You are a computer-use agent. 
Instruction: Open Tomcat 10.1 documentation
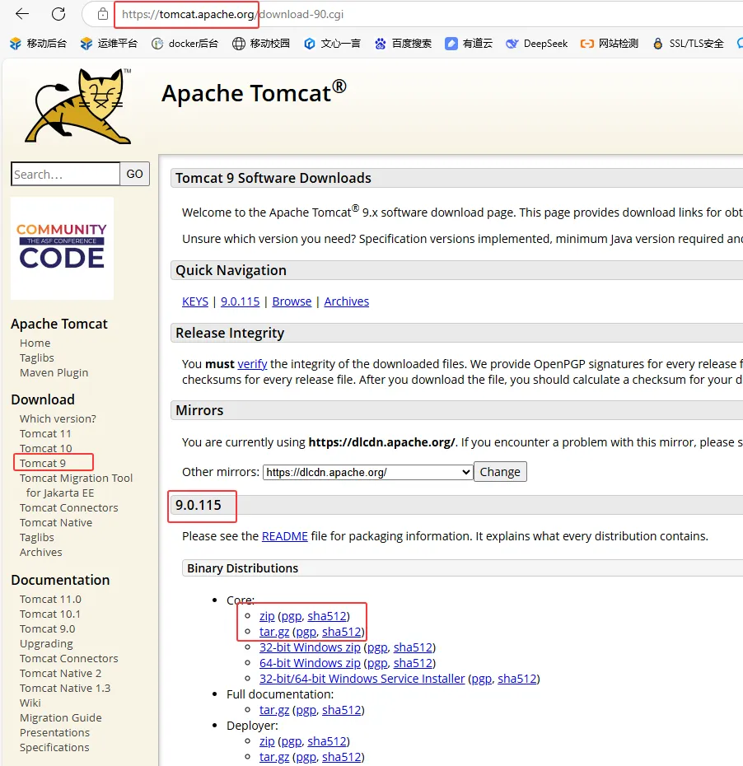click(x=49, y=614)
